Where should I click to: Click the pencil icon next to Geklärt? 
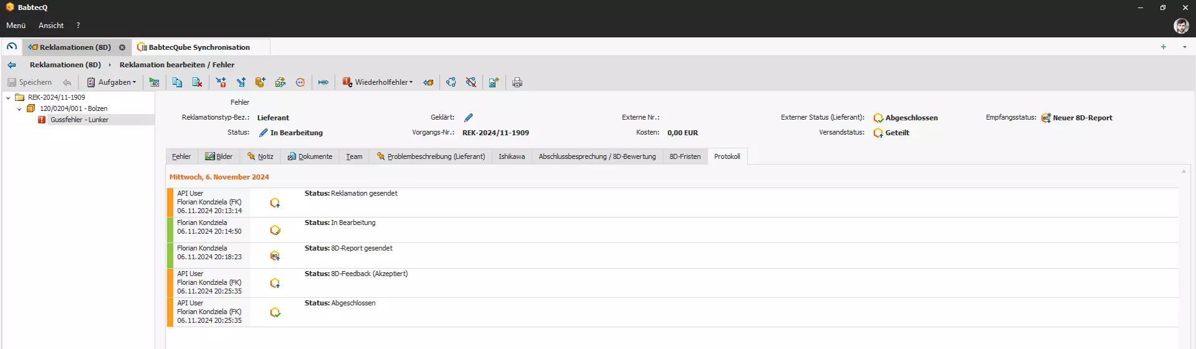coord(468,117)
